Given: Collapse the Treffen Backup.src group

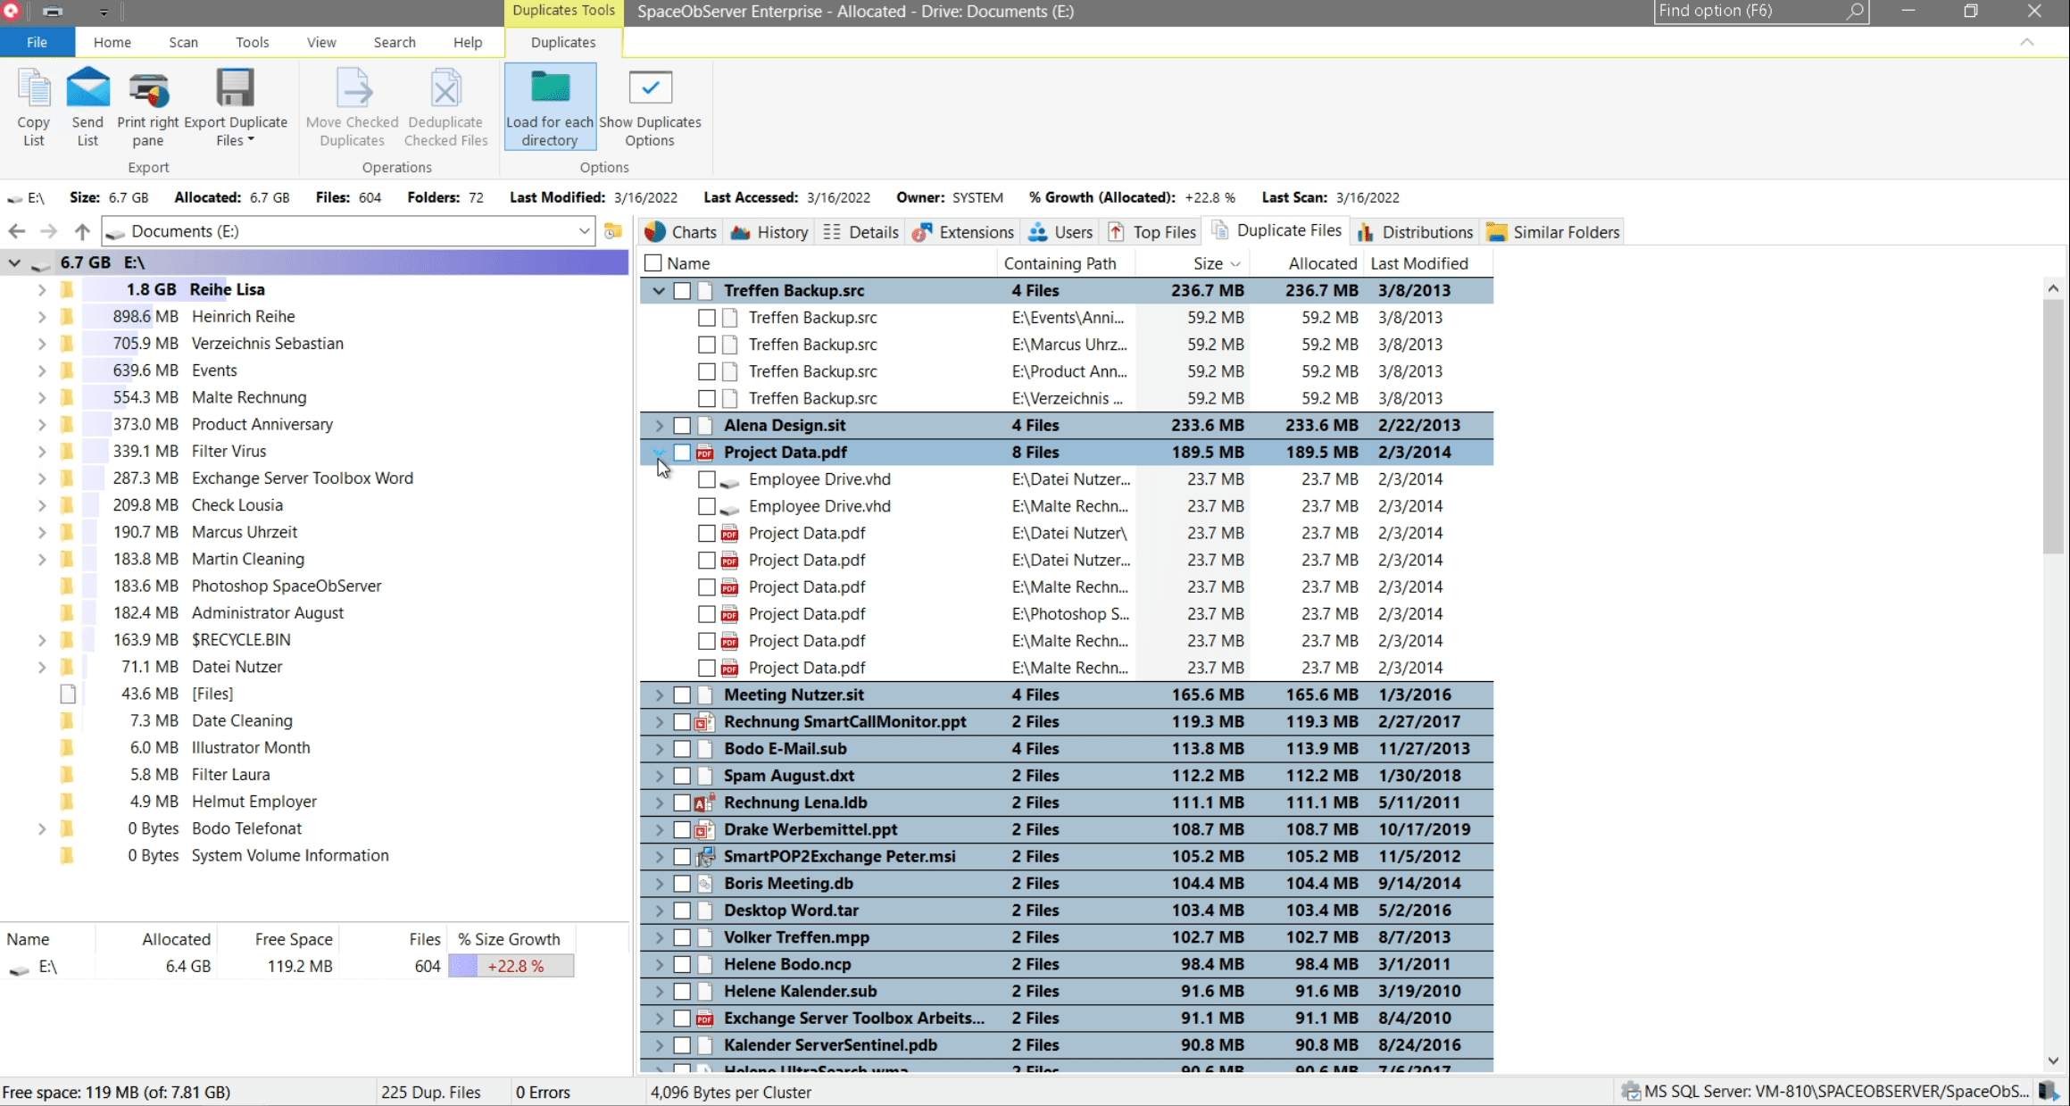Looking at the screenshot, I should tap(659, 291).
